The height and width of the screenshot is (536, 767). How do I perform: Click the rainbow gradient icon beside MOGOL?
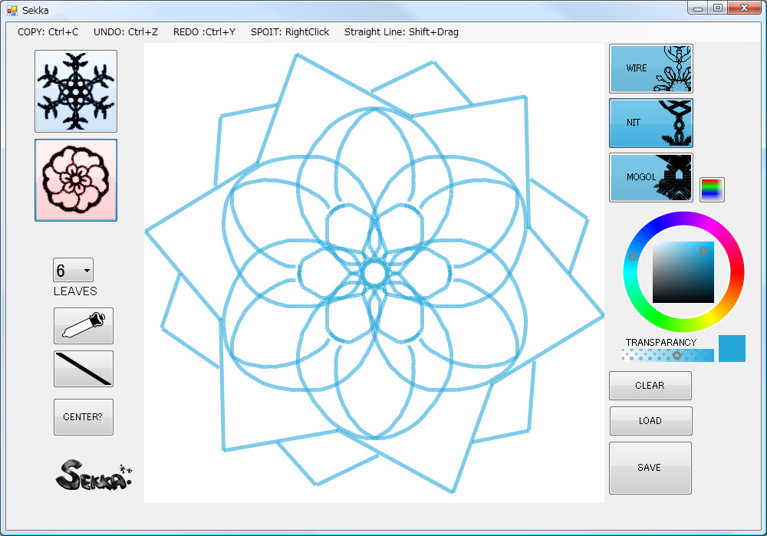(712, 189)
